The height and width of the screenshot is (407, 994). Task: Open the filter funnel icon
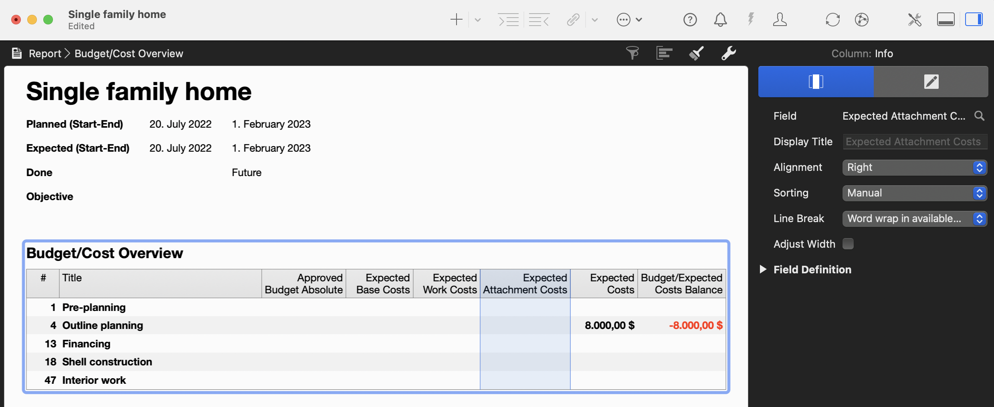632,53
